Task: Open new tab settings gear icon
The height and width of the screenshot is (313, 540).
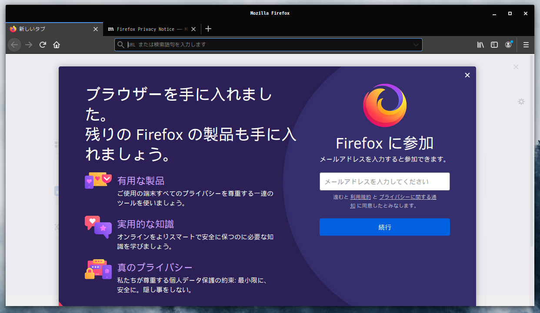Action: pos(521,102)
